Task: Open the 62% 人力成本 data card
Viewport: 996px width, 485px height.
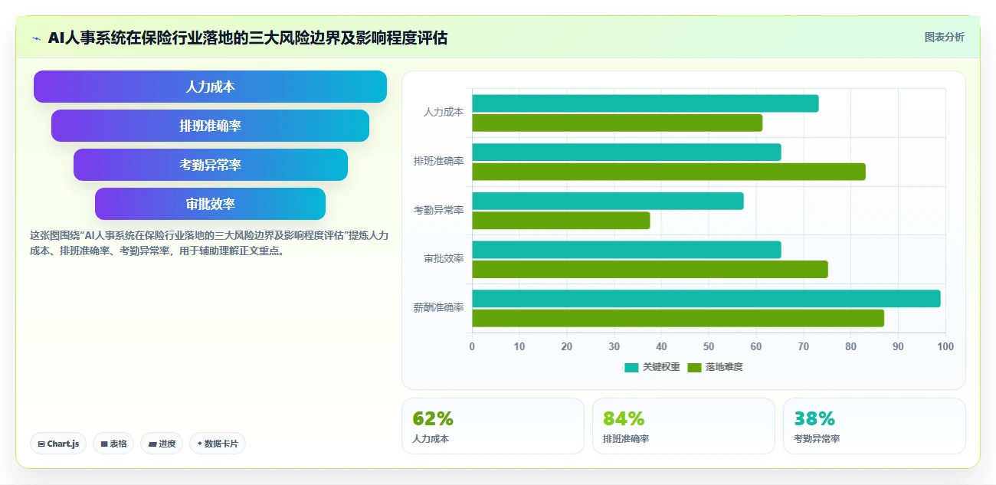Action: coord(493,426)
